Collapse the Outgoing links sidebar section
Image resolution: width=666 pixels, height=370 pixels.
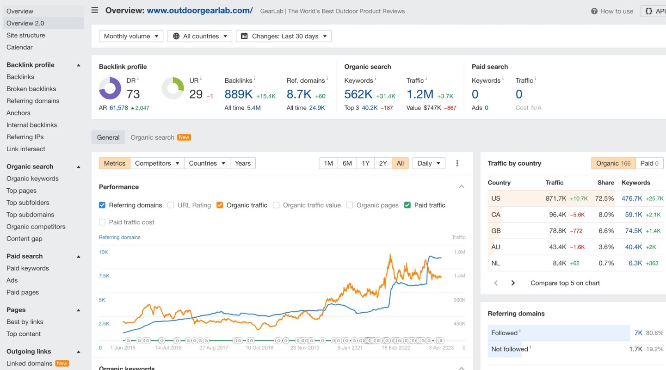(x=78, y=352)
